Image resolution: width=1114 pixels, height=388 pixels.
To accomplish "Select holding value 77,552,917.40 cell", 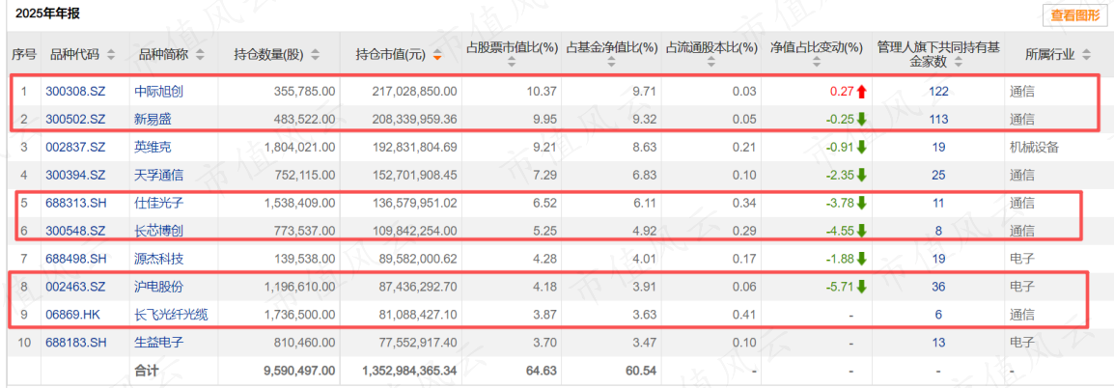I will [x=417, y=343].
